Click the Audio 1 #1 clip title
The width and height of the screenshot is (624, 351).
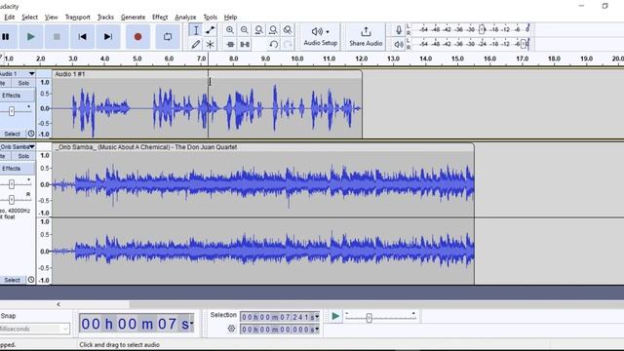[70, 74]
